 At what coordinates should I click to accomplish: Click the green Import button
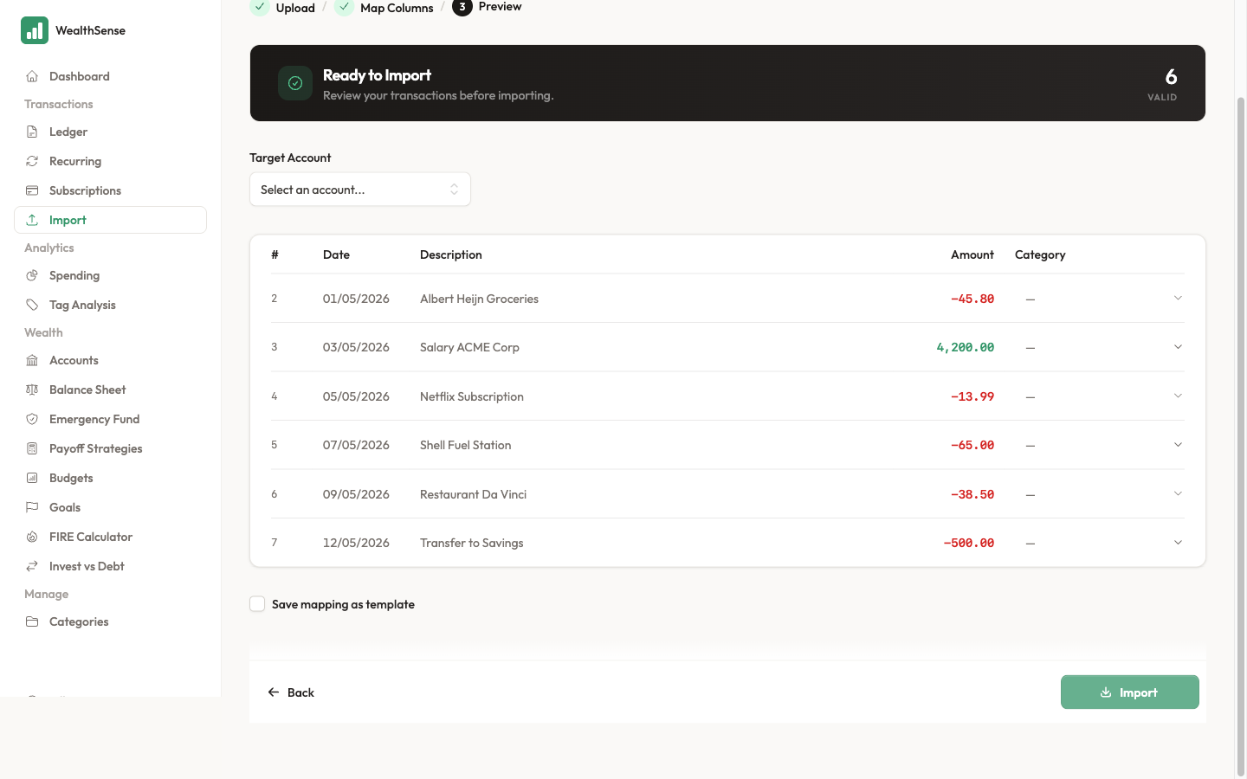[x=1130, y=692]
